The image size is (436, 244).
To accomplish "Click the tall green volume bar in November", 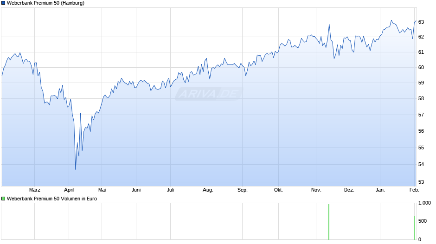I will pos(329,222).
